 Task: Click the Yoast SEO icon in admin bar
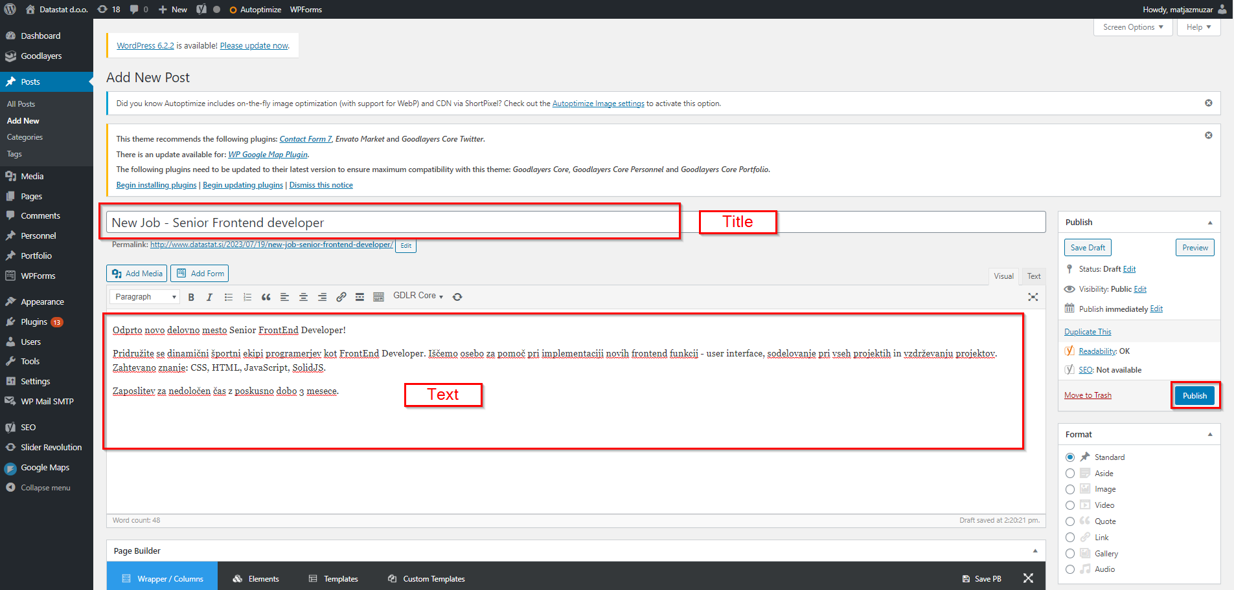click(x=201, y=9)
